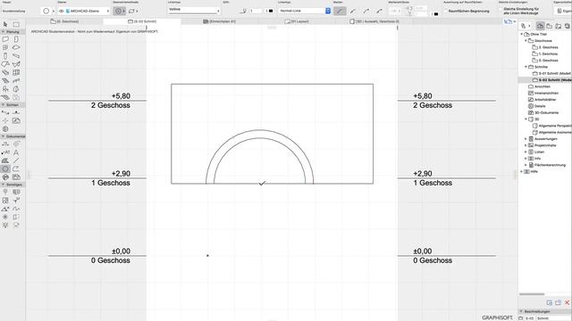This screenshot has width=572, height=321.
Task: Collapse the Sonstiges toolbox section
Action: [x=3, y=185]
